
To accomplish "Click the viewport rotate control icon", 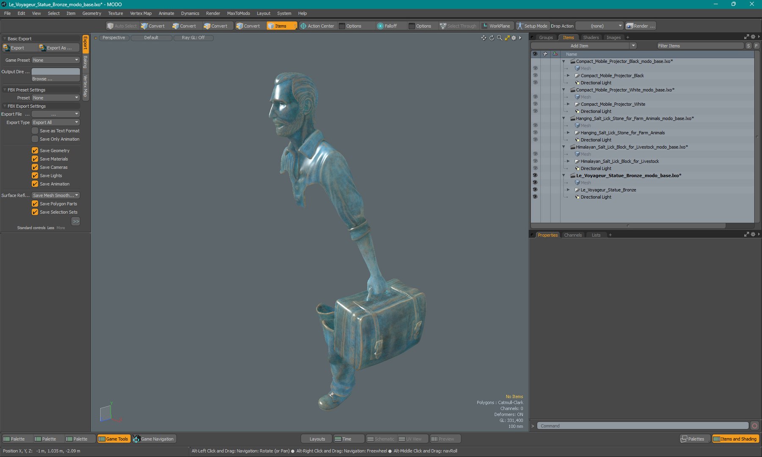I will click(x=491, y=38).
